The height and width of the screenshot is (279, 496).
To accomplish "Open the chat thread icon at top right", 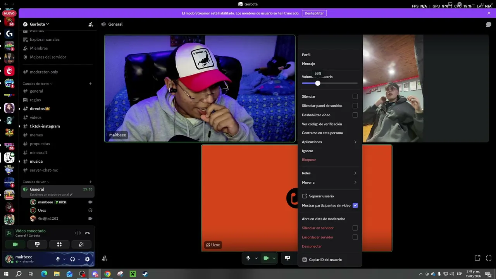I will [x=489, y=24].
